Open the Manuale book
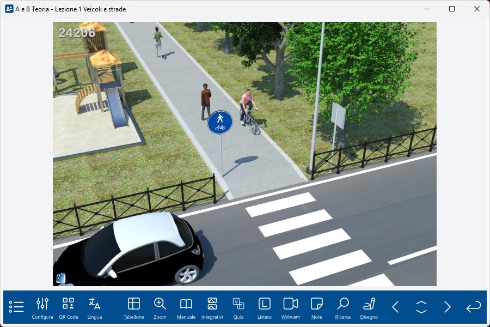This screenshot has width=490, height=327. [x=186, y=307]
